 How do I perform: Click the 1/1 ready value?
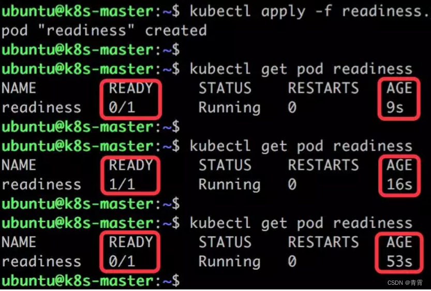point(122,184)
